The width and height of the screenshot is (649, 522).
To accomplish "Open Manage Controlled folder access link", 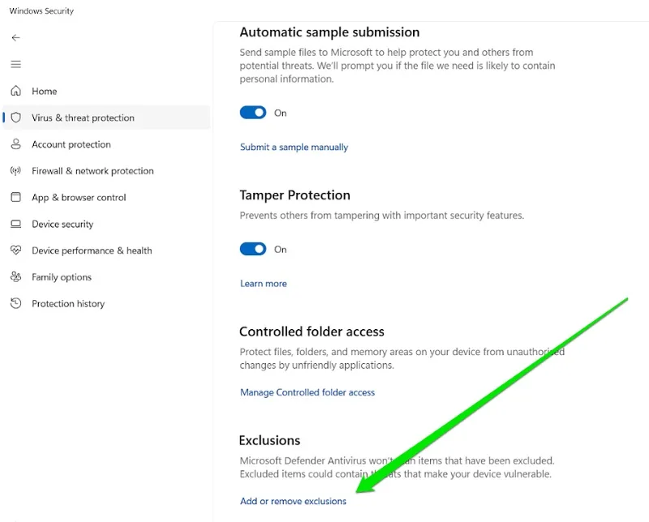I will coord(307,392).
